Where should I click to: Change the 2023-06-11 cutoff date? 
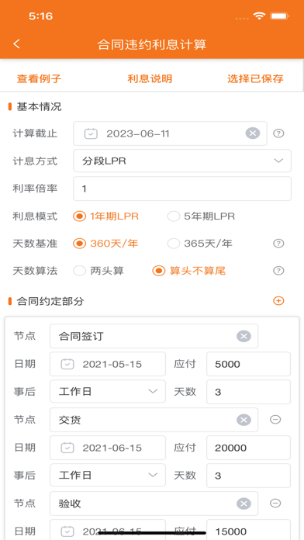point(170,133)
